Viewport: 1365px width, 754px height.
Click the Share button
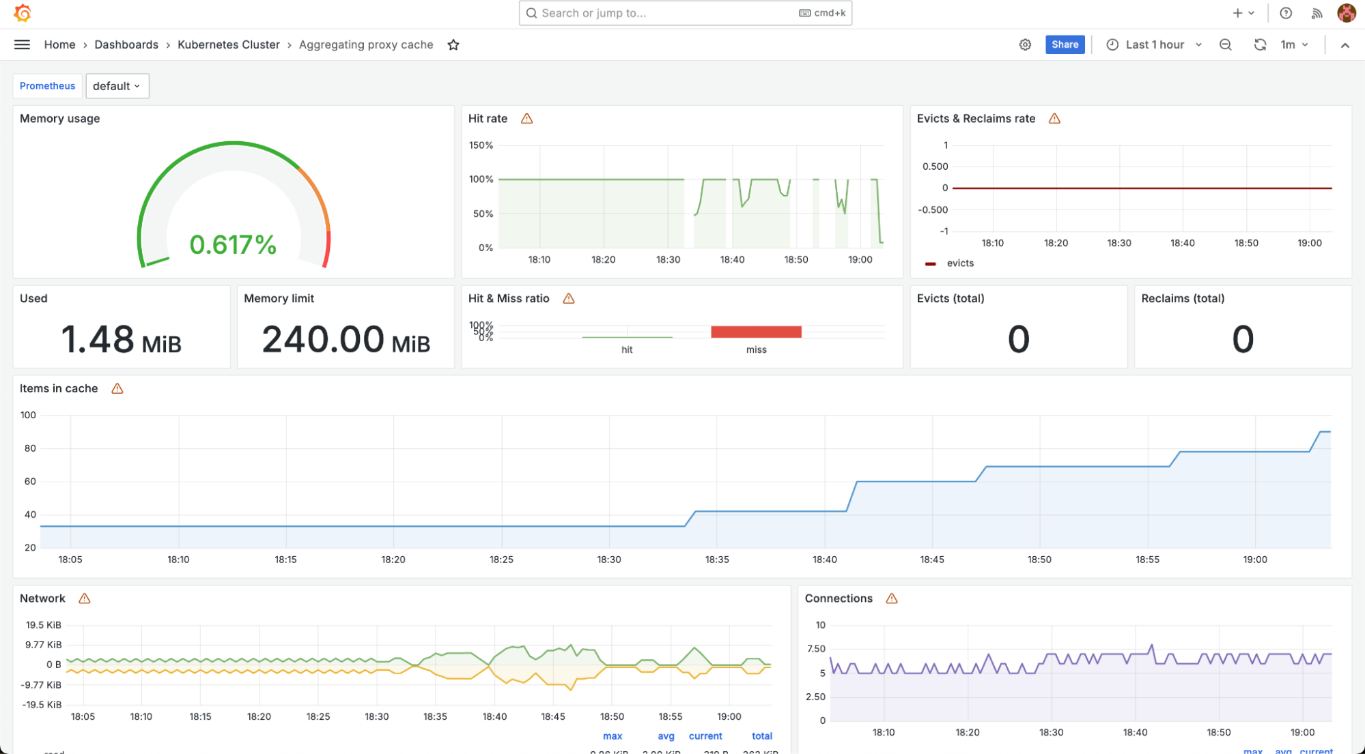click(1065, 44)
